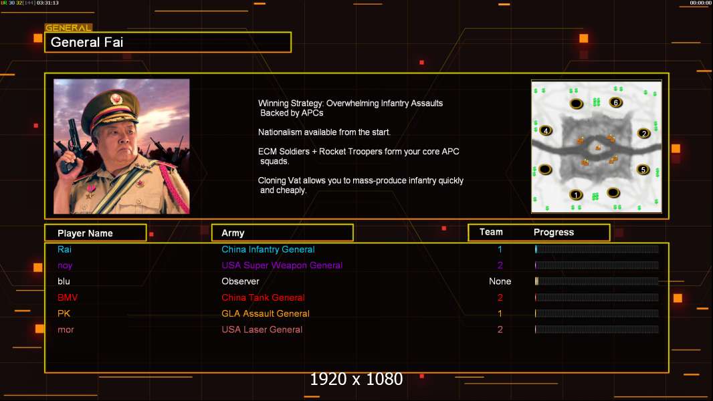
Task: Click the USA Super Weapon General army entry
Action: coord(282,265)
